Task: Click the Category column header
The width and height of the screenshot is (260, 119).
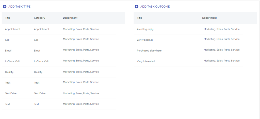Action: point(39,18)
